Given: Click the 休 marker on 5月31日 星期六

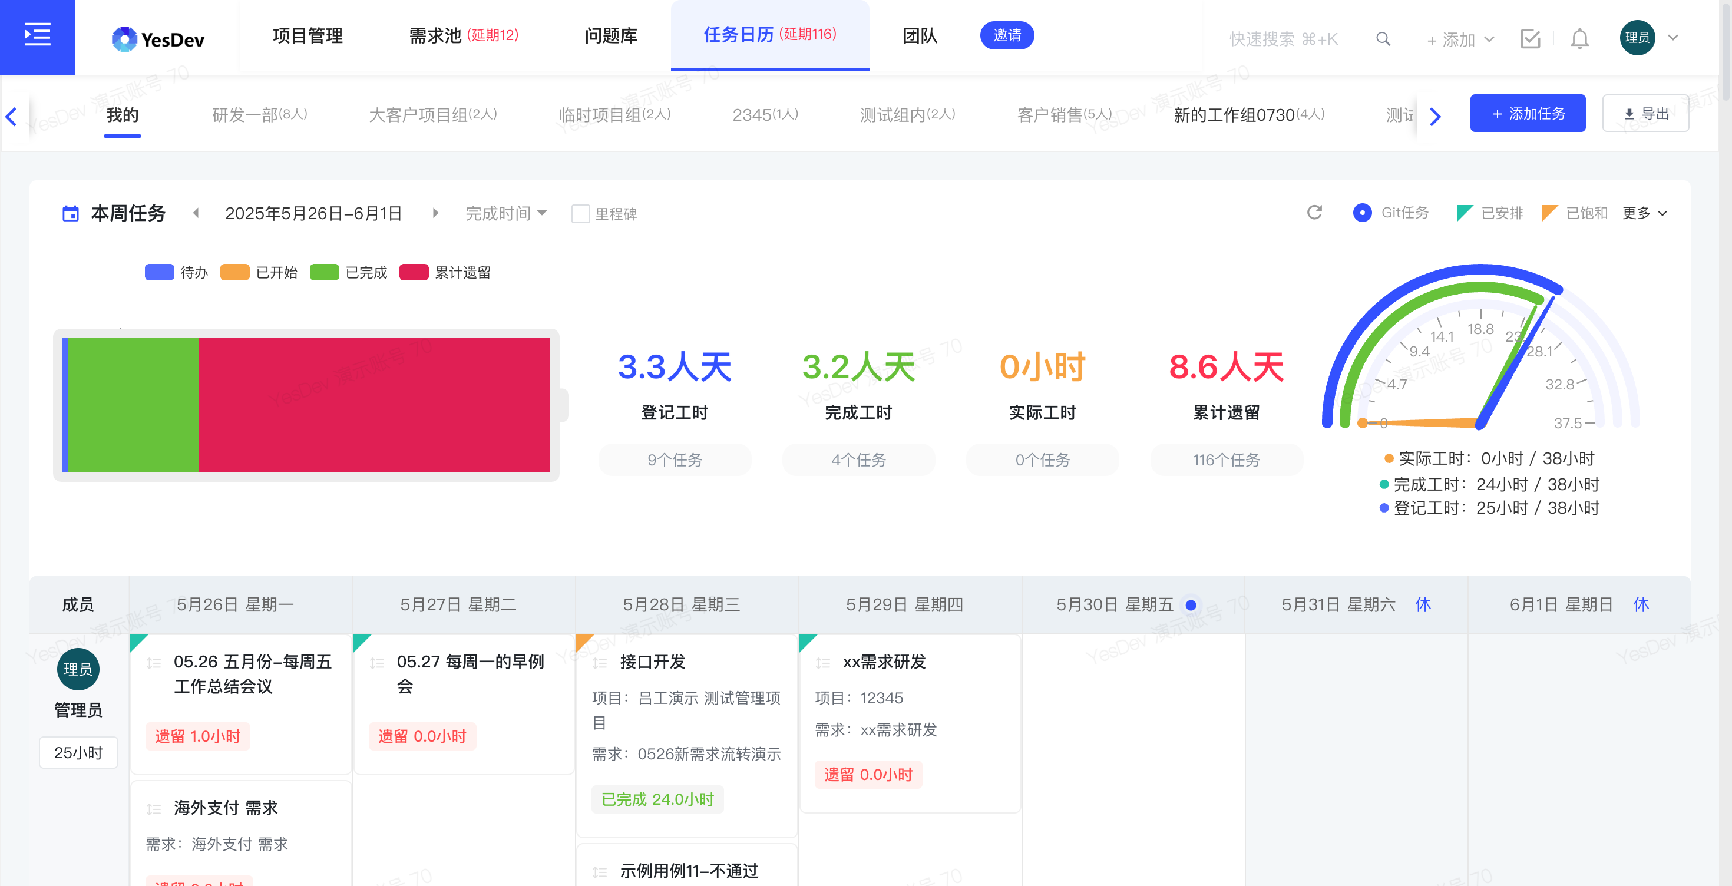Looking at the screenshot, I should 1423,604.
